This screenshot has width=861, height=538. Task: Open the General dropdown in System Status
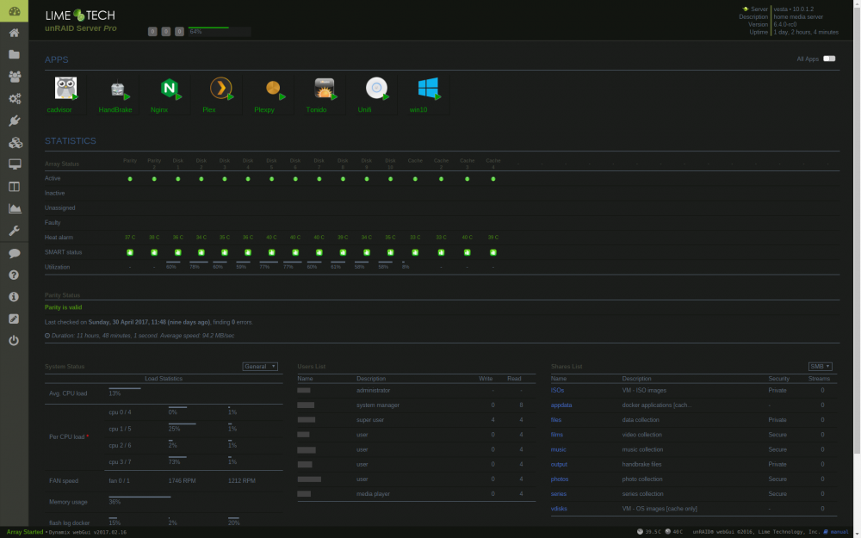click(260, 367)
